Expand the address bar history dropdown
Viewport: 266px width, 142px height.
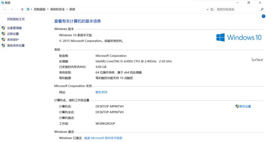pyautogui.click(x=207, y=10)
